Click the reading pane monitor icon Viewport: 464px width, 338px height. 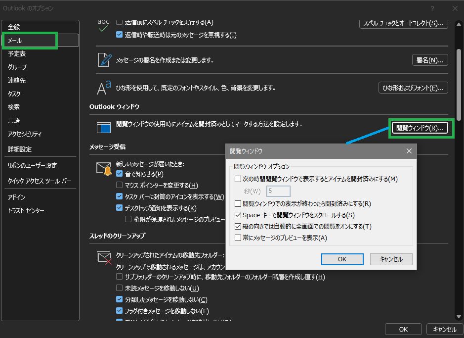pos(105,128)
